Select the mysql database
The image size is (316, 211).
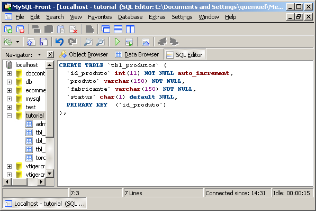pyautogui.click(x=33, y=99)
